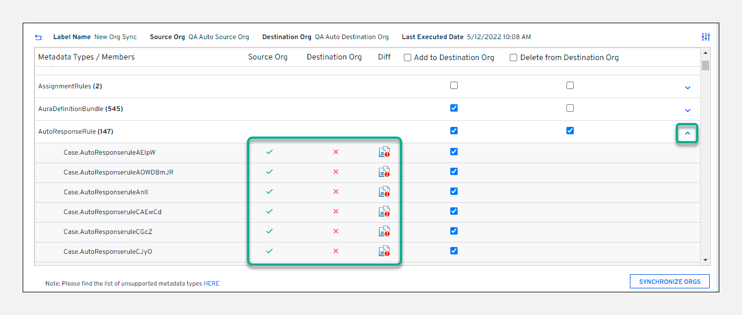Screen dimensions: 742x315
Task: Show diff for Case.AutoResponseruleCAEwCd
Action: pyautogui.click(x=384, y=211)
